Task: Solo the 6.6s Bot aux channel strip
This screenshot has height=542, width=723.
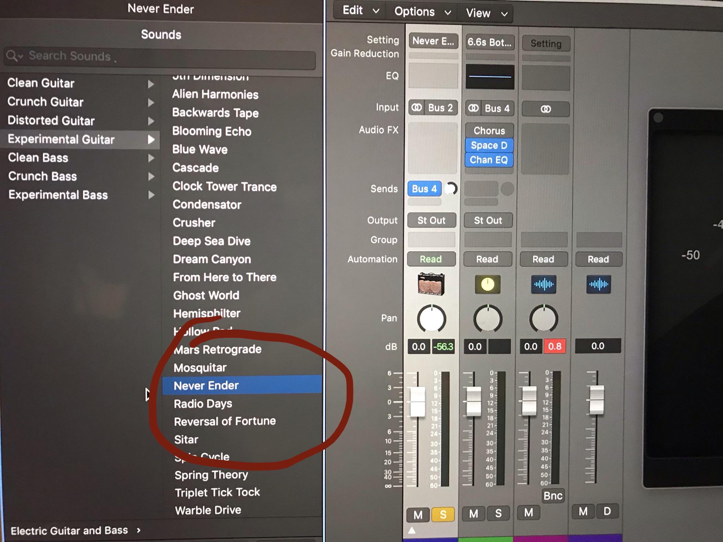Action: click(498, 513)
